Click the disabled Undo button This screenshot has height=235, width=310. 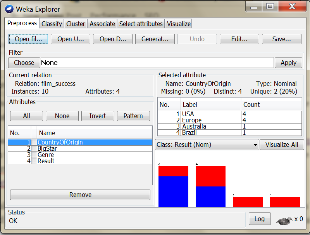click(197, 39)
